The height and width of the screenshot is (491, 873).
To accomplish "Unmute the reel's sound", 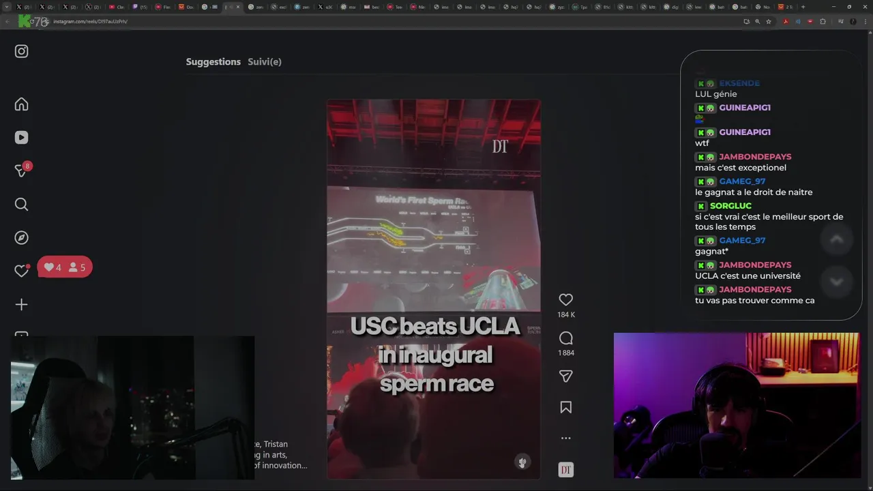I will point(522,462).
